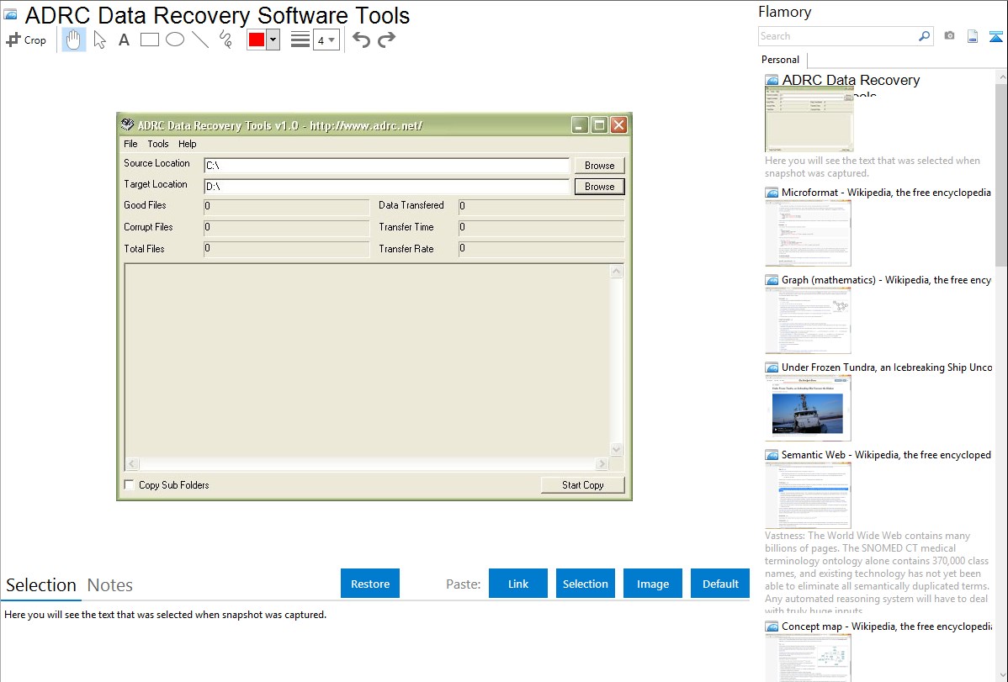This screenshot has width=1008, height=682.
Task: Select the straight line tool
Action: (x=200, y=40)
